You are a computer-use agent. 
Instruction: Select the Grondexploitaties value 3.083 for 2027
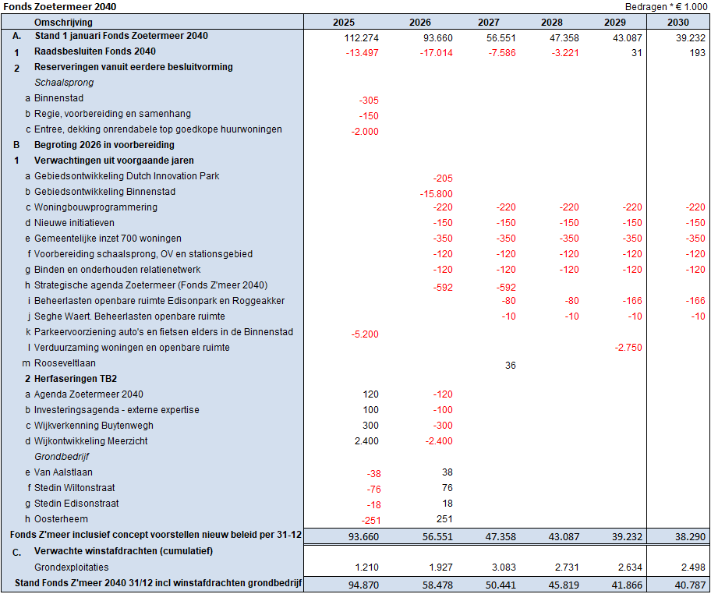tap(501, 567)
